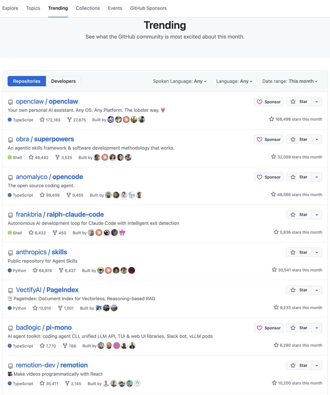Click fork count 6,437 of anthropics skills
Image resolution: width=330 pixels, height=395 pixels.
(x=67, y=271)
